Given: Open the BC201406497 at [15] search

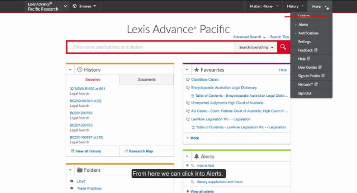Looking at the screenshot, I should (x=87, y=137).
